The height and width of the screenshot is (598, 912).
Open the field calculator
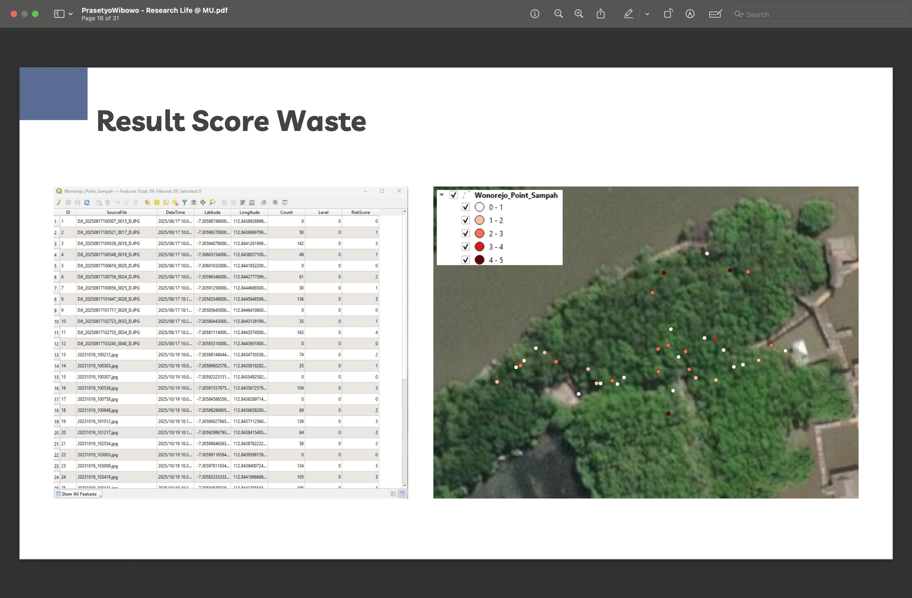(252, 202)
